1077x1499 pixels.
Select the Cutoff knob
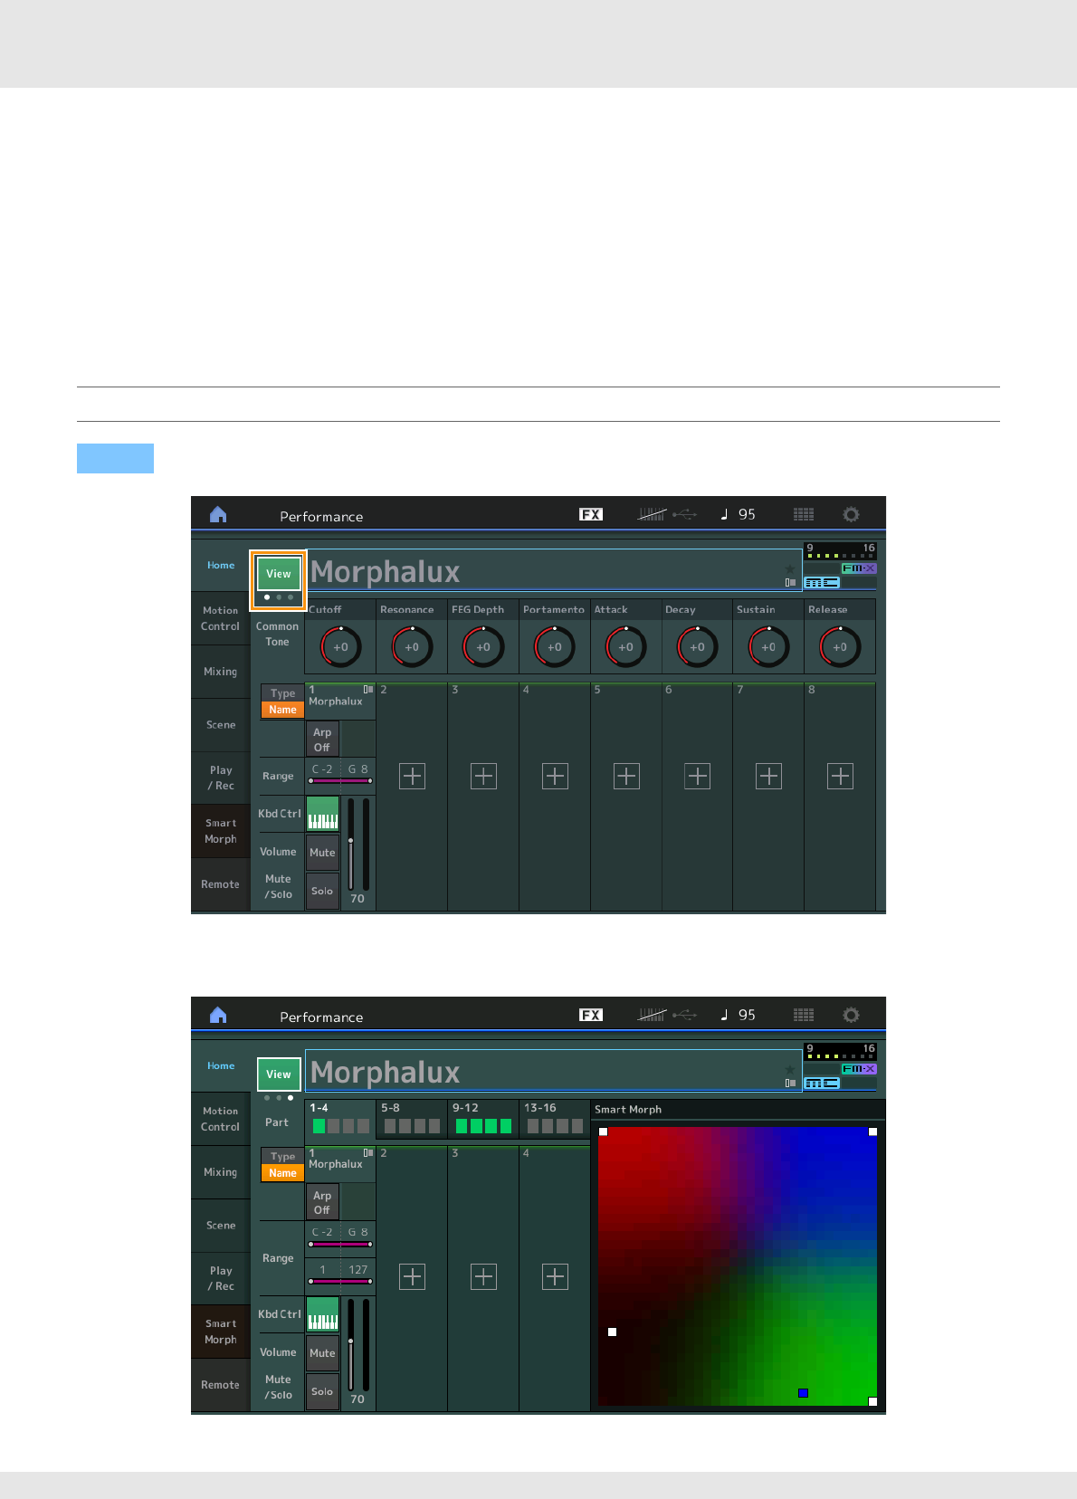[x=340, y=646]
